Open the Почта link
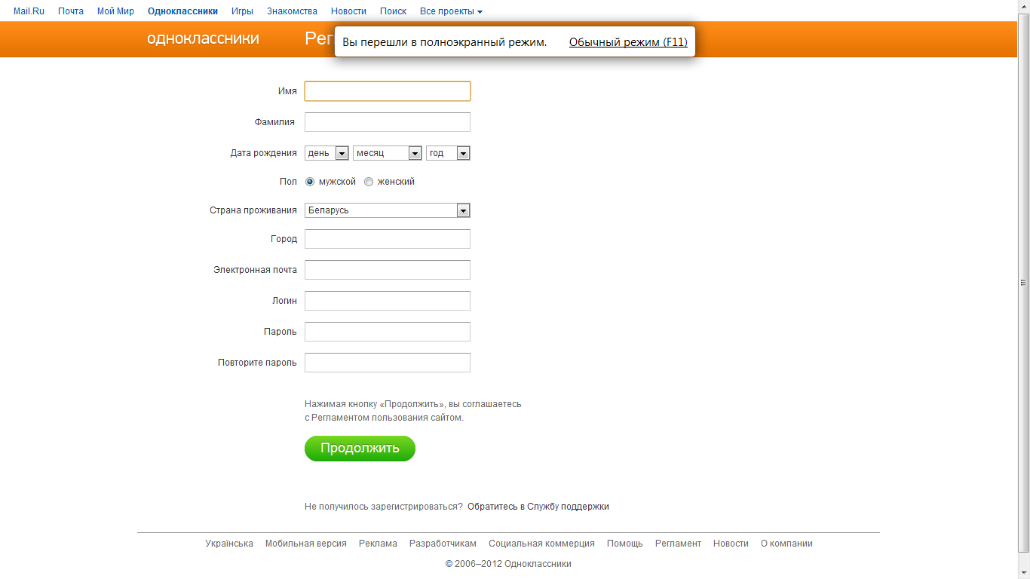This screenshot has height=579, width=1030. pos(71,11)
